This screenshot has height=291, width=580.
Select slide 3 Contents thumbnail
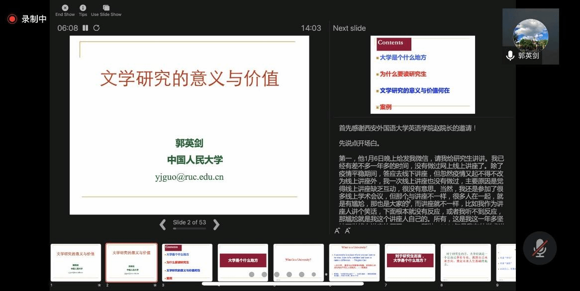pyautogui.click(x=187, y=263)
